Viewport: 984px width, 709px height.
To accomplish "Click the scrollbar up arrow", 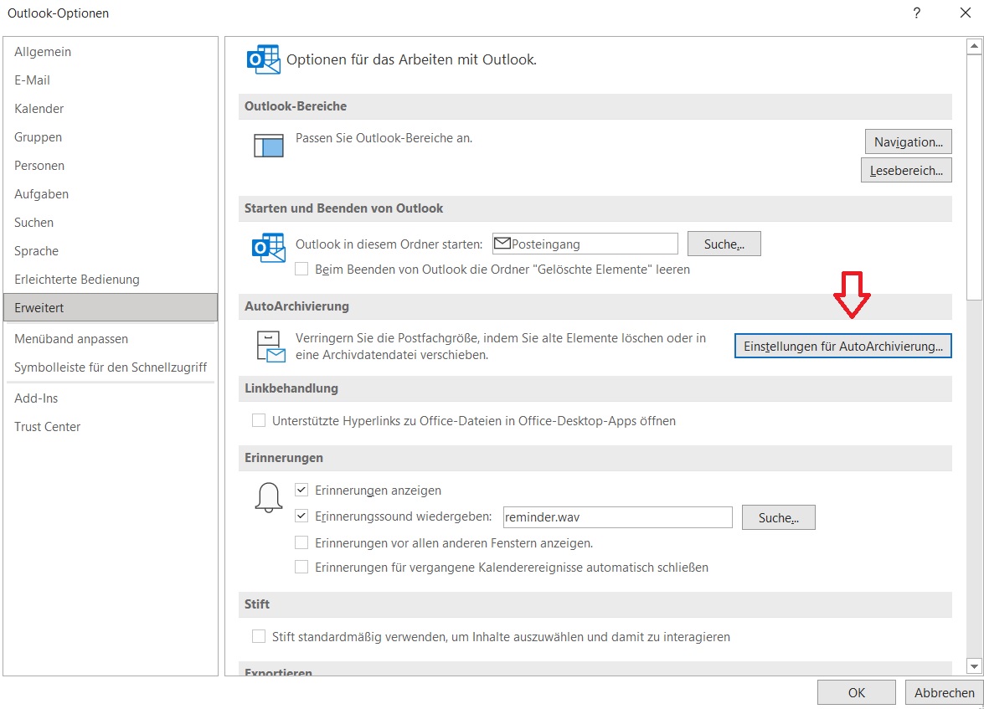I will pyautogui.click(x=974, y=46).
